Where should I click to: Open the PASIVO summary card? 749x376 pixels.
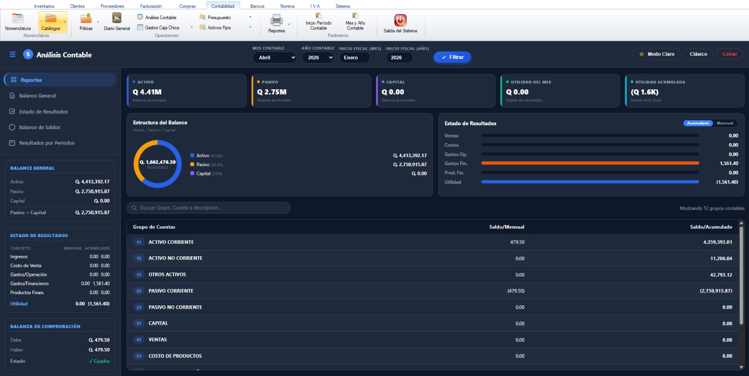coord(311,91)
